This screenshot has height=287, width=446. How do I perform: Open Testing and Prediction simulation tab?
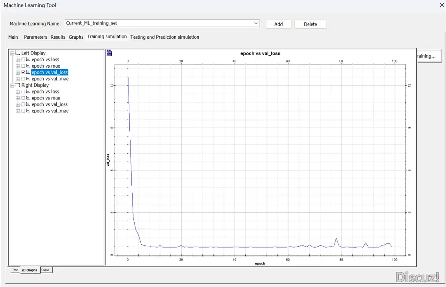click(x=165, y=37)
